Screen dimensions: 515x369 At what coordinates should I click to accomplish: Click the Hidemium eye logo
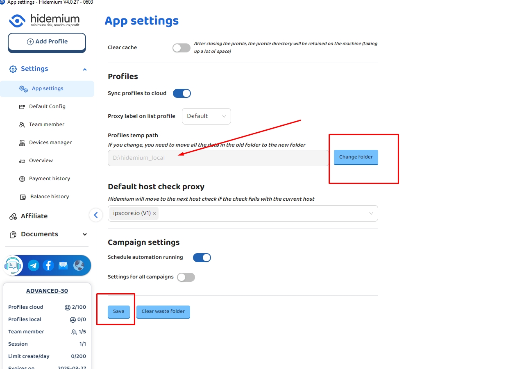pos(17,20)
